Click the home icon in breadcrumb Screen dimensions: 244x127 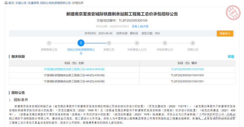[6, 3]
